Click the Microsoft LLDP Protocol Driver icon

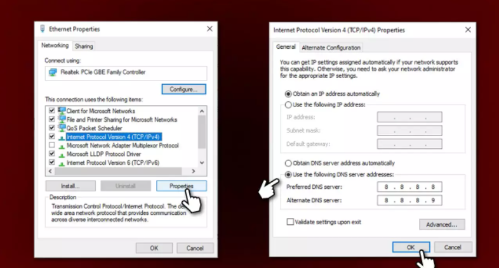[62, 155]
